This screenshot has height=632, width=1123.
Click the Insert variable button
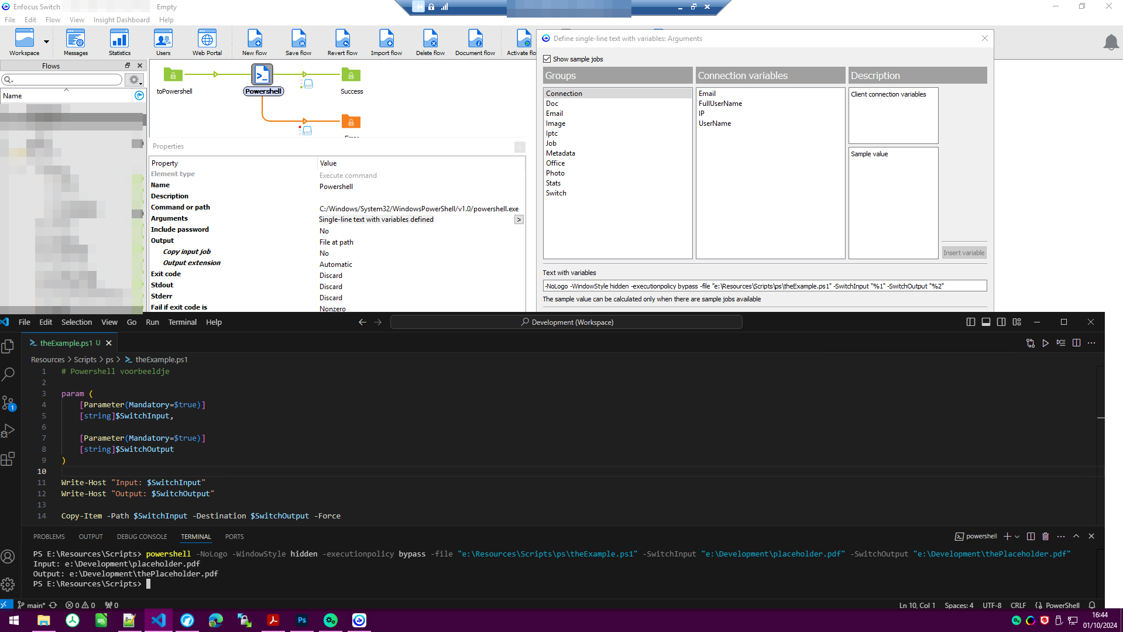(x=963, y=253)
